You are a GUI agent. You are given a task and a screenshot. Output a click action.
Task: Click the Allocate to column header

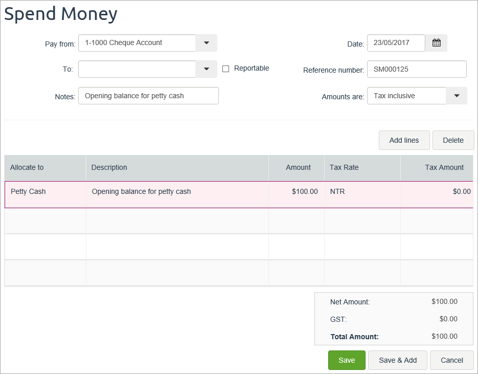(45, 167)
